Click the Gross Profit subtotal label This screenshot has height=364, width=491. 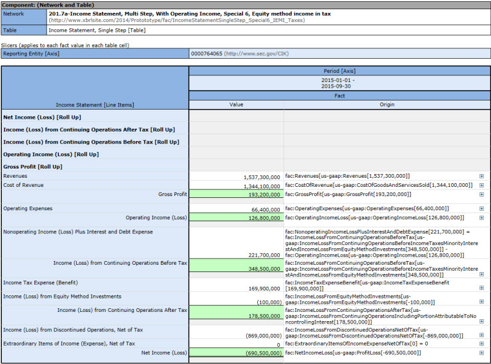(172, 194)
